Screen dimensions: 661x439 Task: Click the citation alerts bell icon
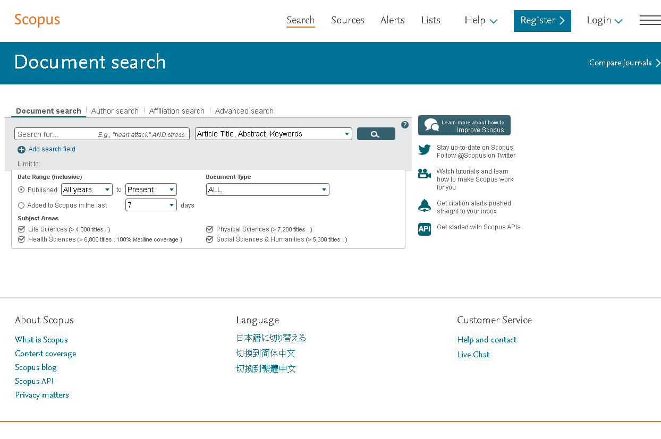click(425, 205)
